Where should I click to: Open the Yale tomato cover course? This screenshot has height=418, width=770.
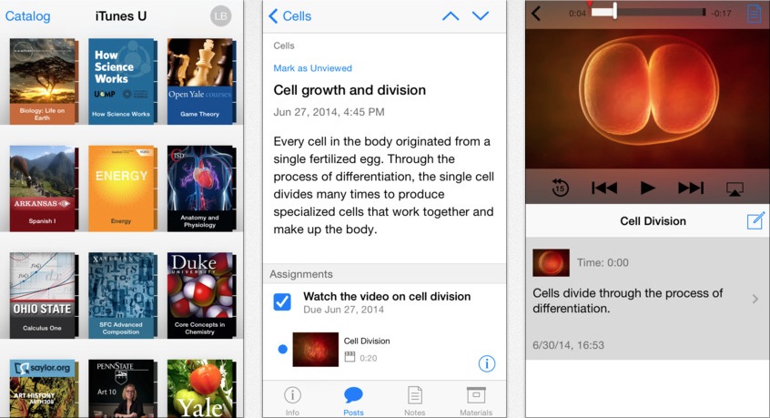(201, 389)
